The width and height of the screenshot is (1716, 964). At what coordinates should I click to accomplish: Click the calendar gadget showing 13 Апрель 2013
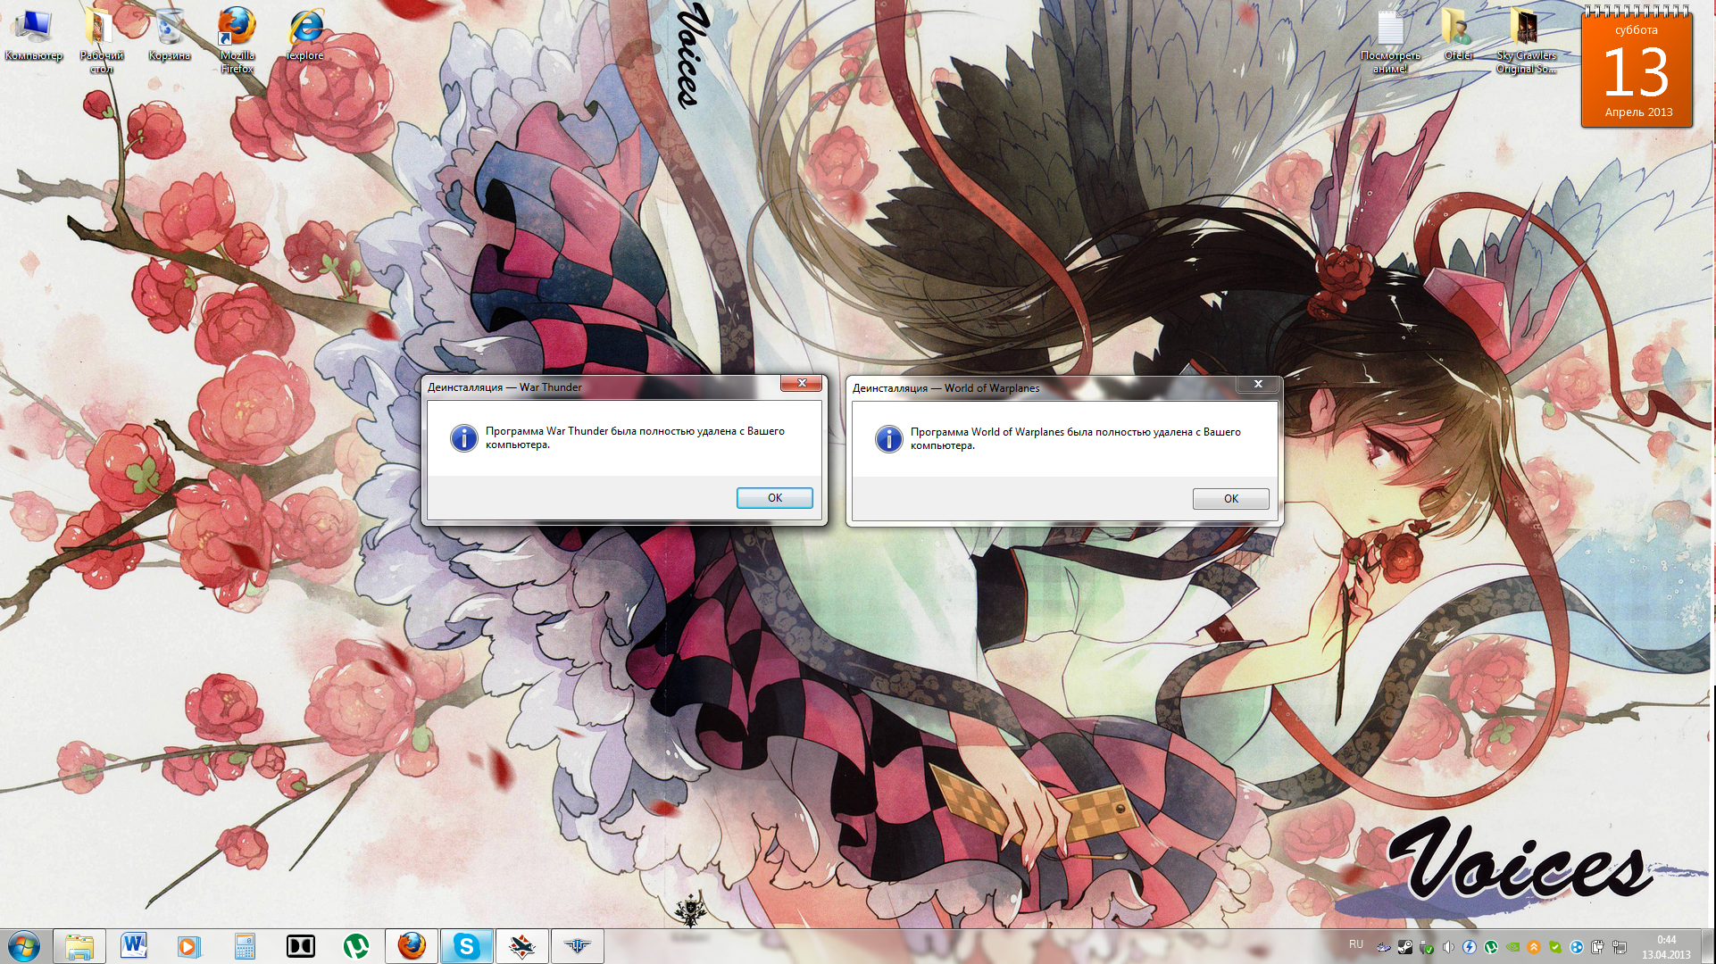coord(1637,69)
